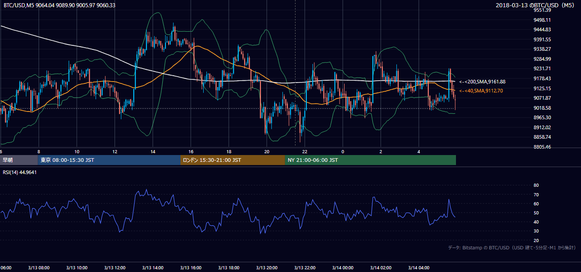Click hour tick 14 below price chart
Image resolution: width=581 pixels, height=272 pixels.
153,151
